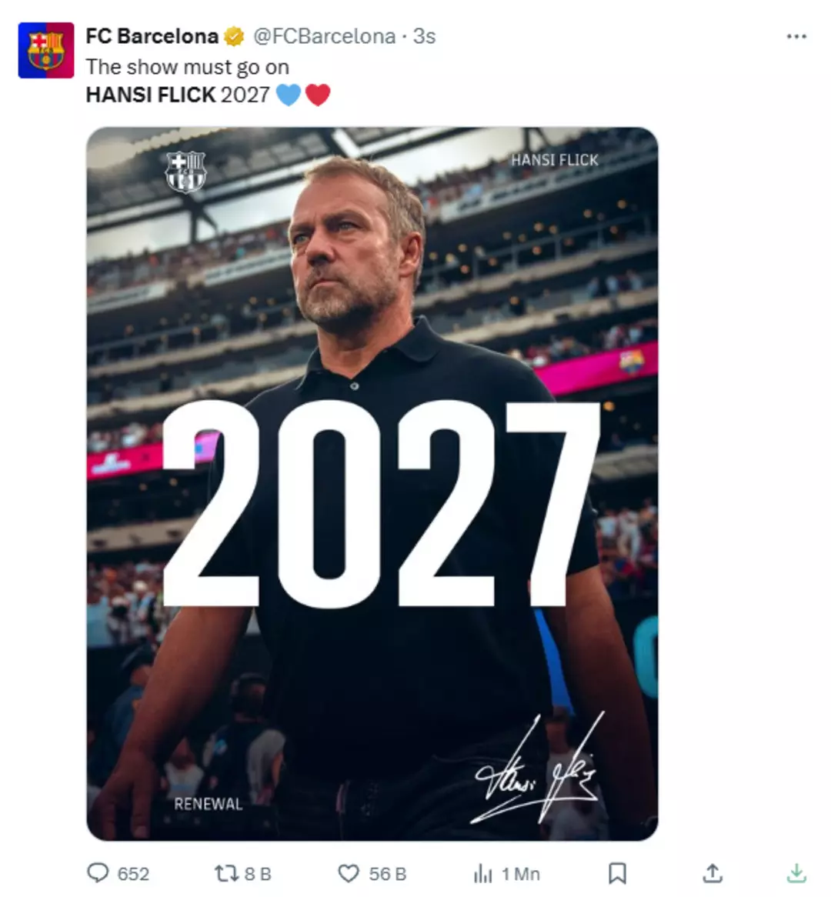Retweet the Hansi Flick post
Viewport: 831px width, 897px height.
(x=225, y=874)
